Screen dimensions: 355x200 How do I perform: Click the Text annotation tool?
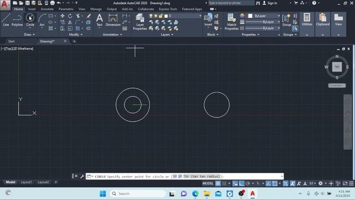coord(99,20)
